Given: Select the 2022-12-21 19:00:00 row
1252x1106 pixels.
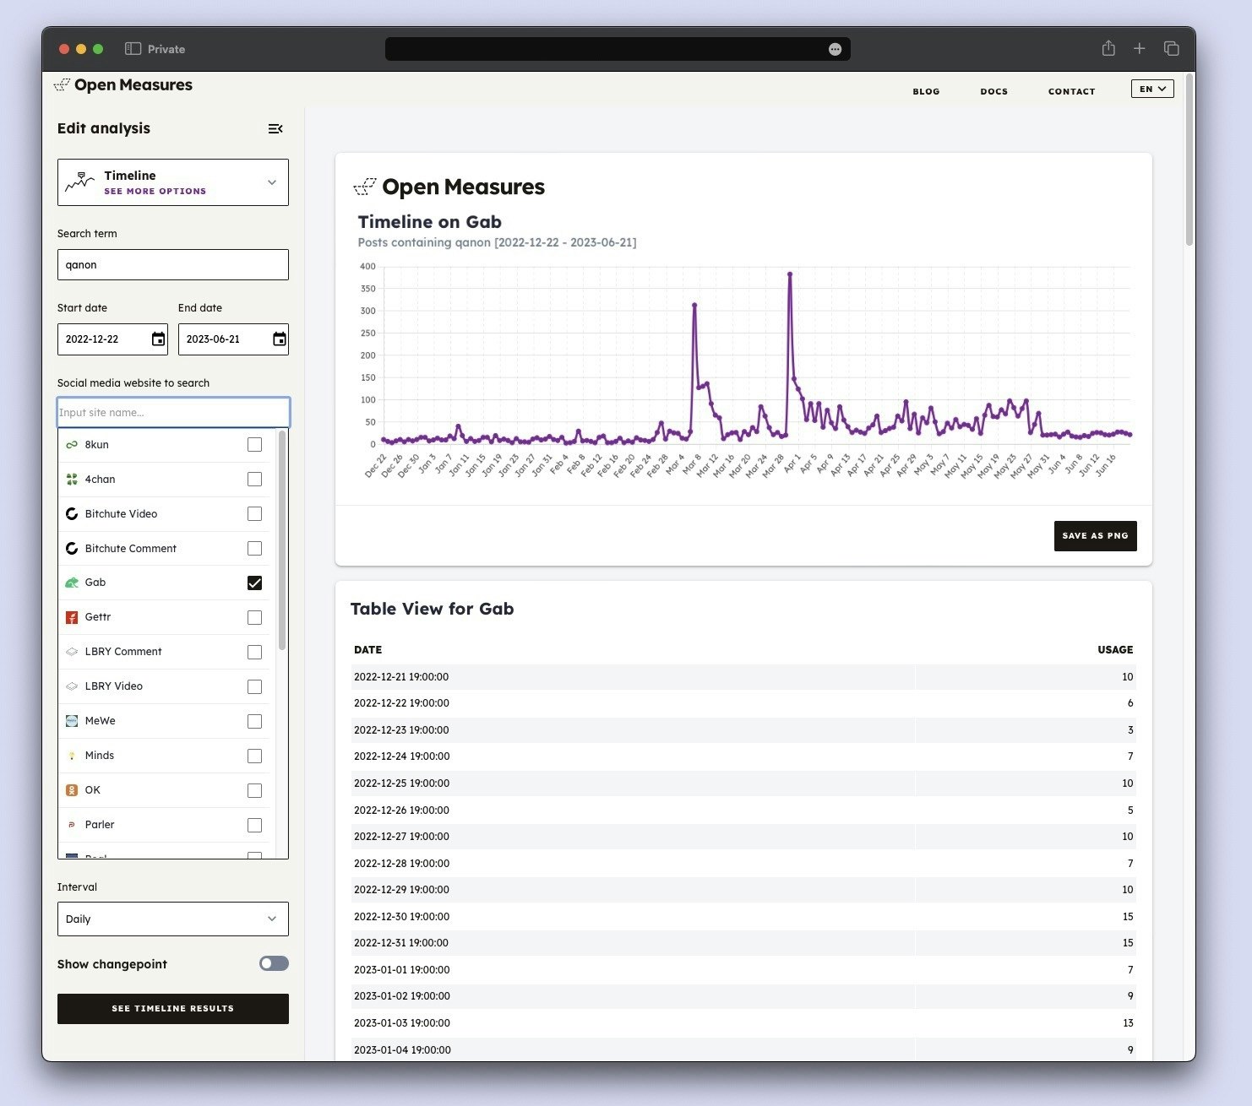Looking at the screenshot, I should pyautogui.click(x=743, y=677).
